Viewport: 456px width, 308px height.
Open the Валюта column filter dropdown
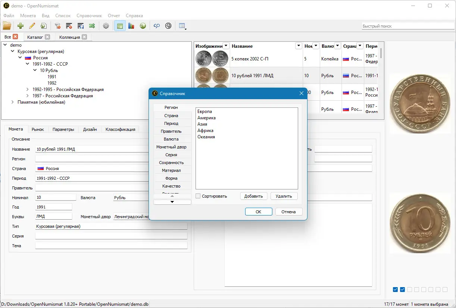[x=337, y=46]
